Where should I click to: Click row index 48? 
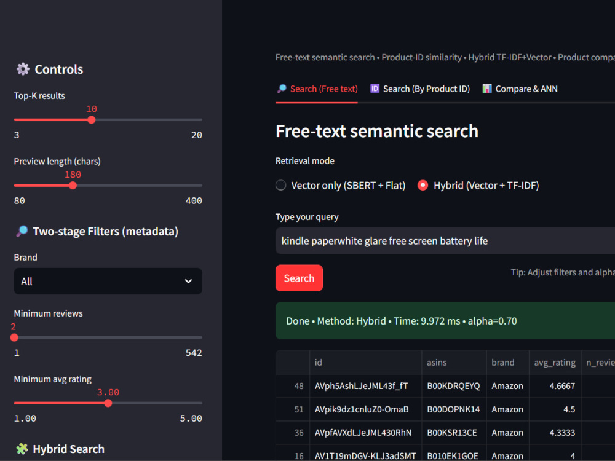[x=293, y=386]
